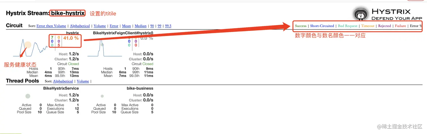Click Failure in the color legend
The image size is (427, 134).
pos(400,26)
